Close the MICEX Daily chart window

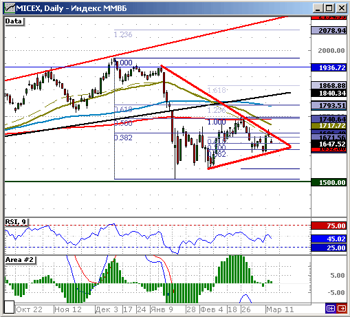click(342, 8)
